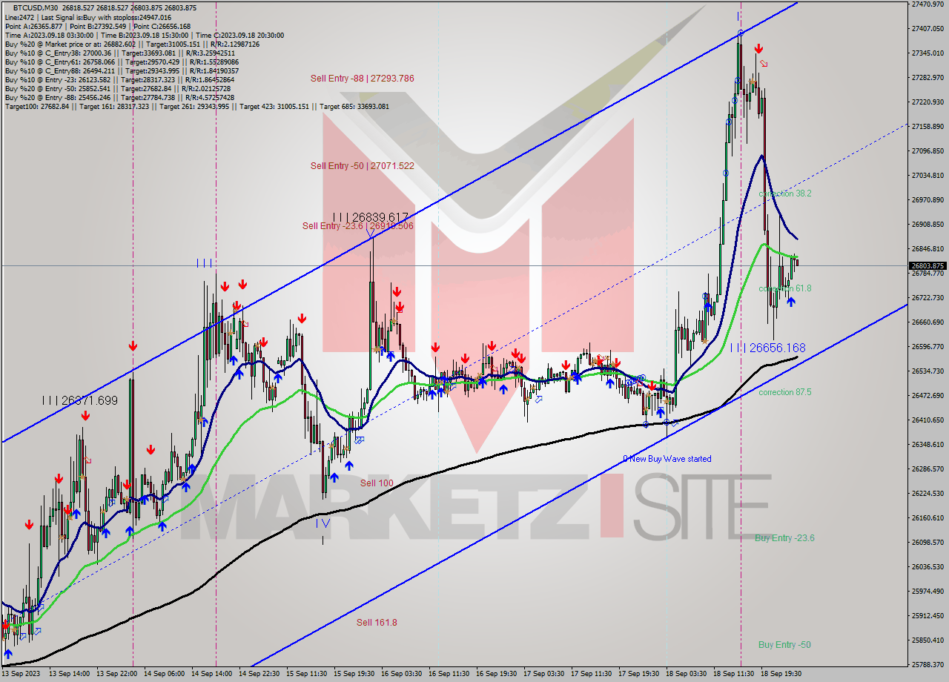This screenshot has height=682, width=949.
Task: Click the 'Buy Entry -50' label
Action: tap(784, 645)
